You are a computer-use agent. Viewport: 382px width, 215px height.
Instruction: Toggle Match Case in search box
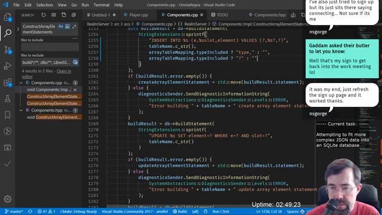[61, 26]
